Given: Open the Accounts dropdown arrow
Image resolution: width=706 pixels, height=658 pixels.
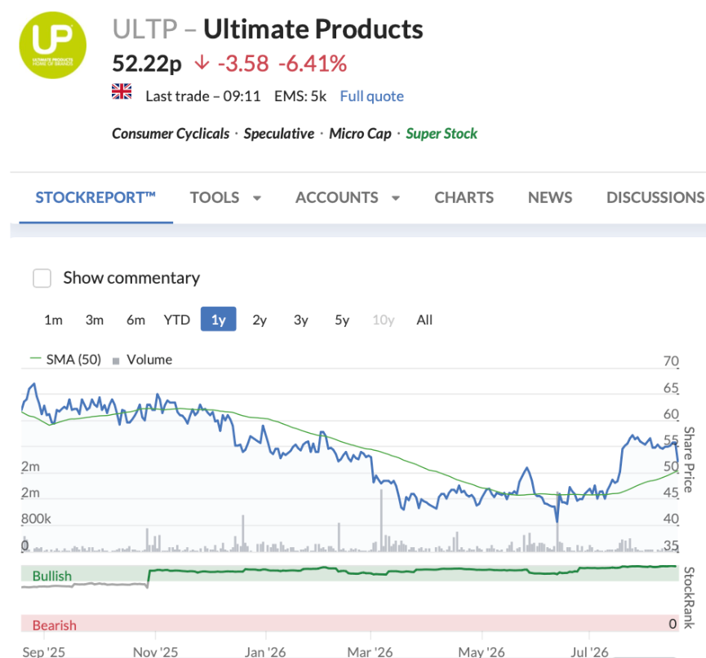Looking at the screenshot, I should 396,198.
